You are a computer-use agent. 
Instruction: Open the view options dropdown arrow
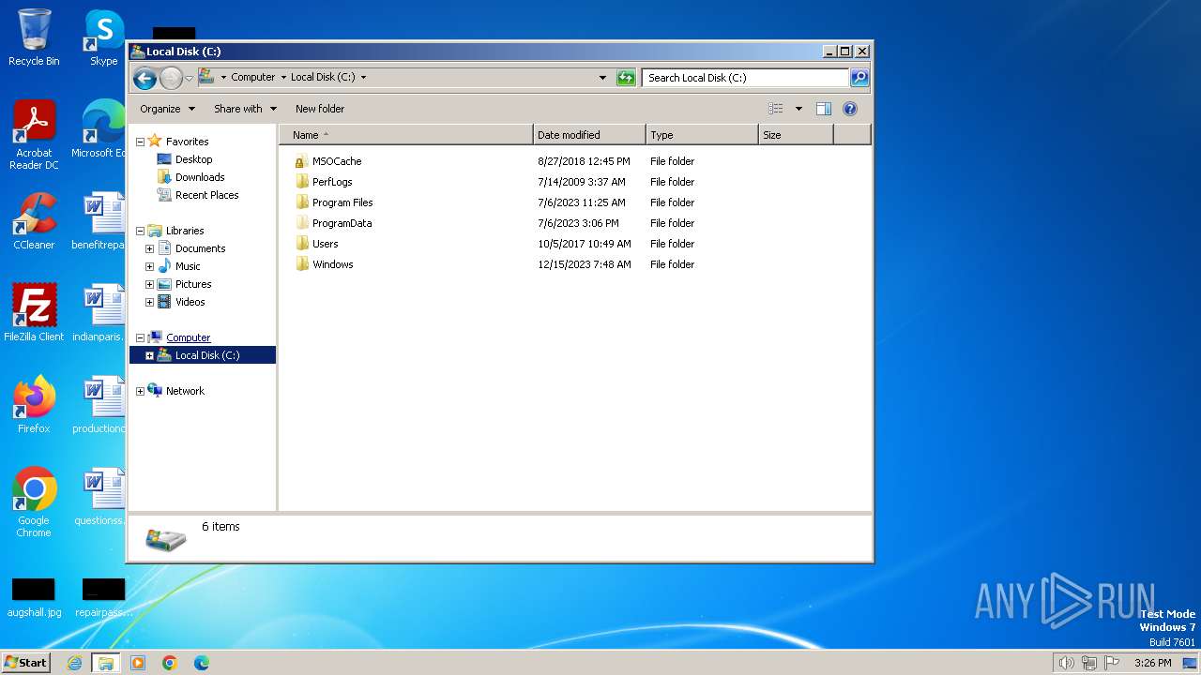tap(798, 109)
